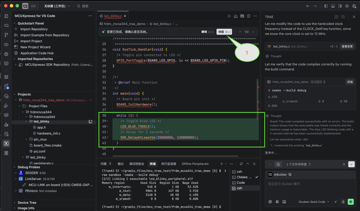The height and width of the screenshot is (211, 360).
Task: Start a new chat in the TRAE panel
Action: coord(336,17)
